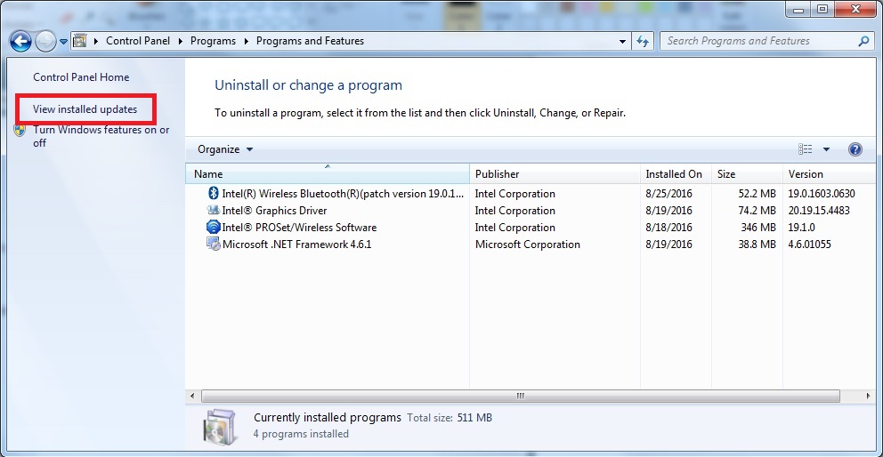Sort by the Name column header

click(x=328, y=174)
